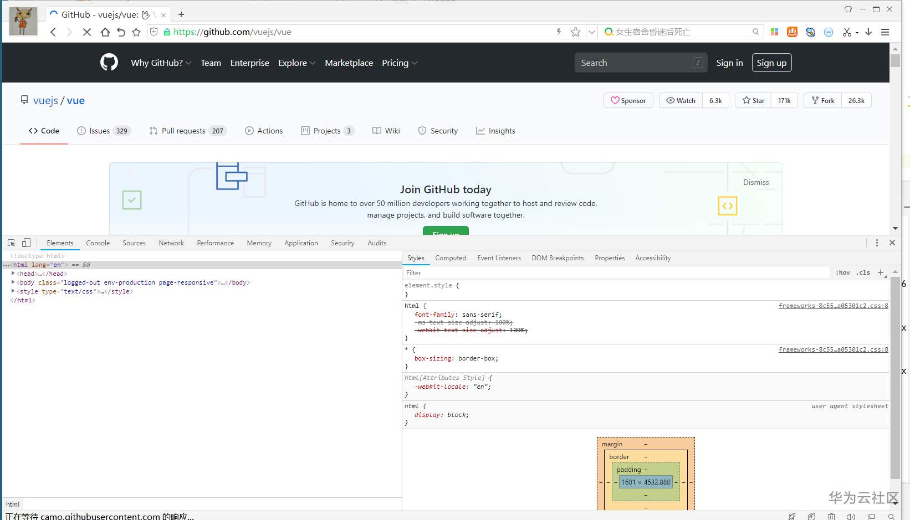Click the page vertical scrollbar down arrow

point(895,228)
